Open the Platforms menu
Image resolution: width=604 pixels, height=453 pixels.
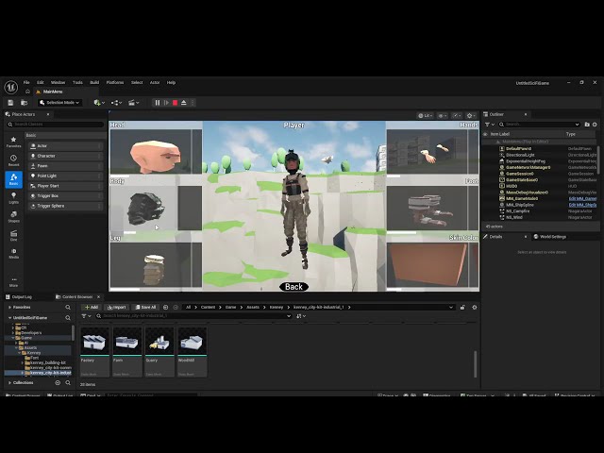(x=115, y=82)
